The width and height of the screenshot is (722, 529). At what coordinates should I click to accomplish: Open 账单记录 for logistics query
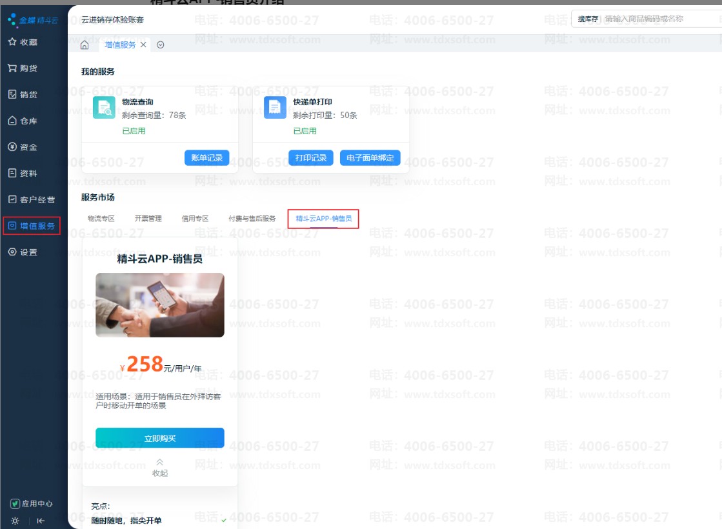[x=206, y=158]
